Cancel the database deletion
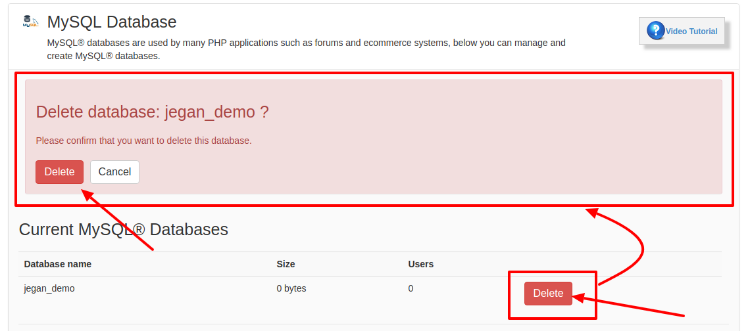Viewport: 750px width, 331px height. point(114,172)
